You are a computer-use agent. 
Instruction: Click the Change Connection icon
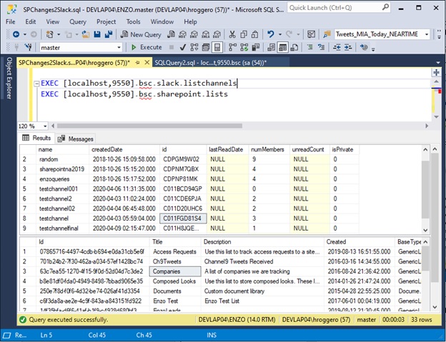pyautogui.click(x=28, y=47)
